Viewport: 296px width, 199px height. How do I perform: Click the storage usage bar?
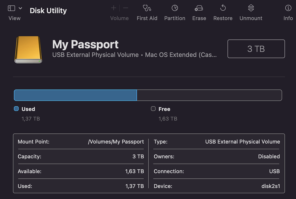[148, 95]
